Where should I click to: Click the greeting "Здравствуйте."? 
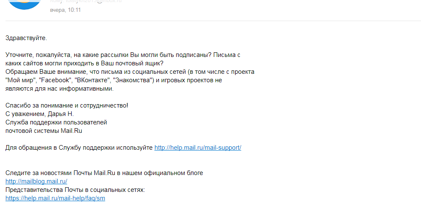point(26,38)
